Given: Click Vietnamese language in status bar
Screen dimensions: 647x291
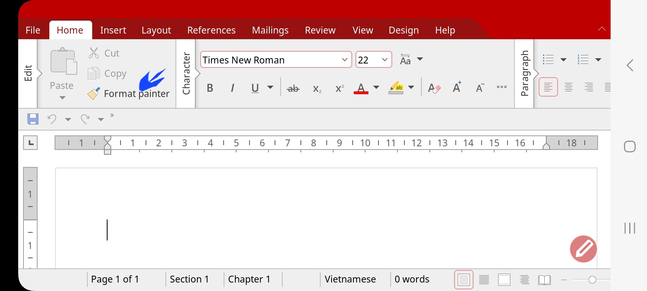Looking at the screenshot, I should (x=350, y=279).
